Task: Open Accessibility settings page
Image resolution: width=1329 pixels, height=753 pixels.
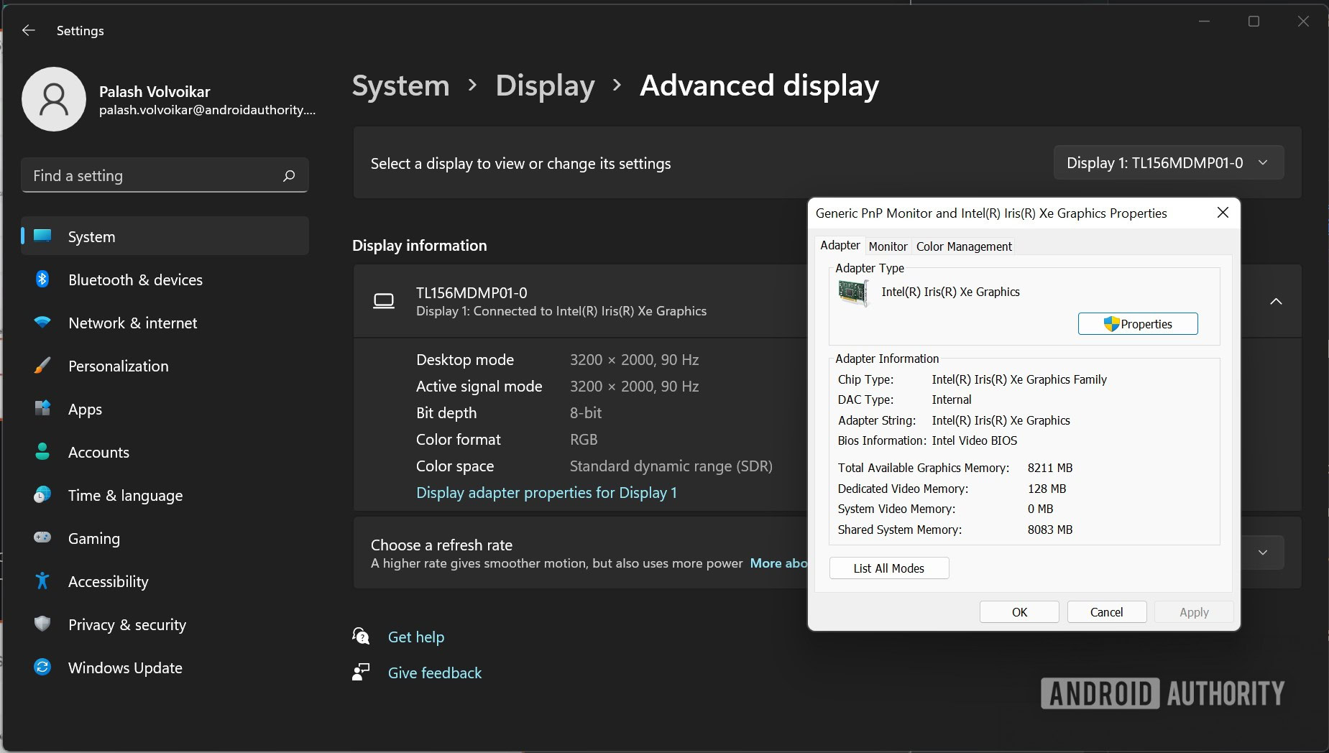Action: tap(165, 581)
